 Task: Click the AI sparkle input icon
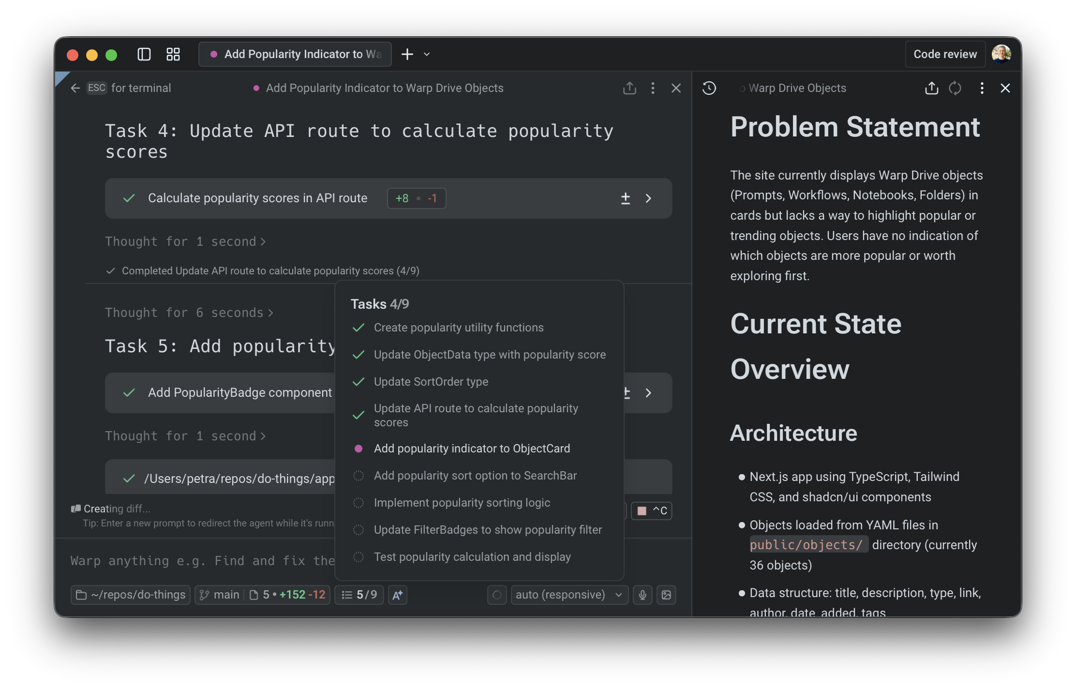pos(397,595)
